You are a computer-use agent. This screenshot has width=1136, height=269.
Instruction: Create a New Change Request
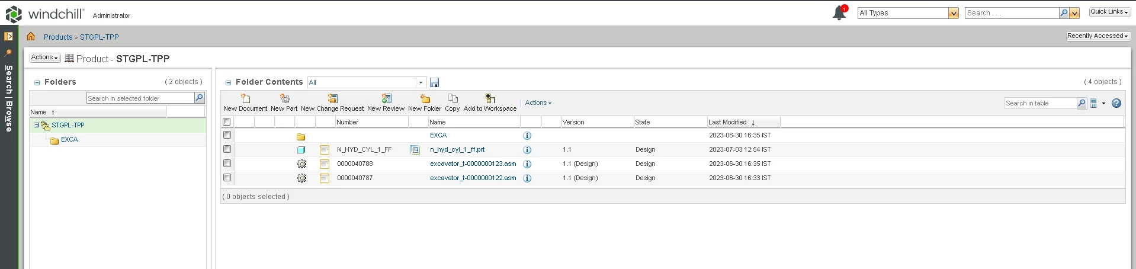(x=332, y=103)
